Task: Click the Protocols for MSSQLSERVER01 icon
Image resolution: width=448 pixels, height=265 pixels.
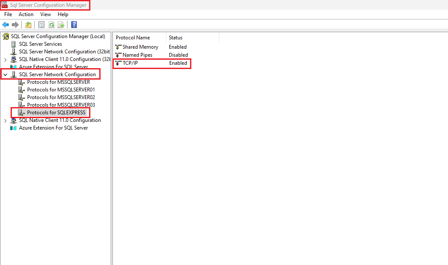Action: 22,90
